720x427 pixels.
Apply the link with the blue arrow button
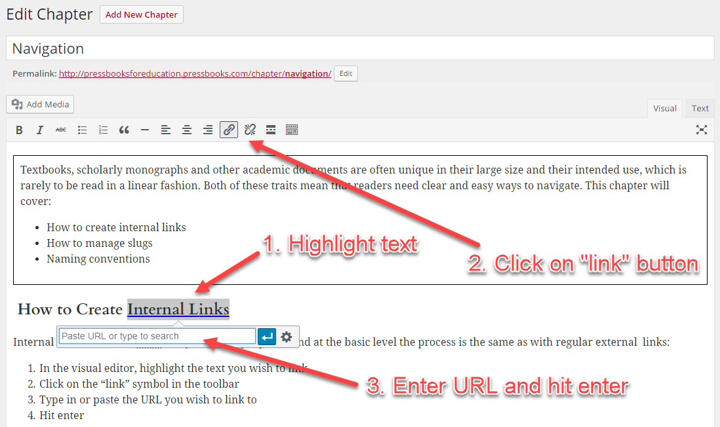[x=267, y=337]
